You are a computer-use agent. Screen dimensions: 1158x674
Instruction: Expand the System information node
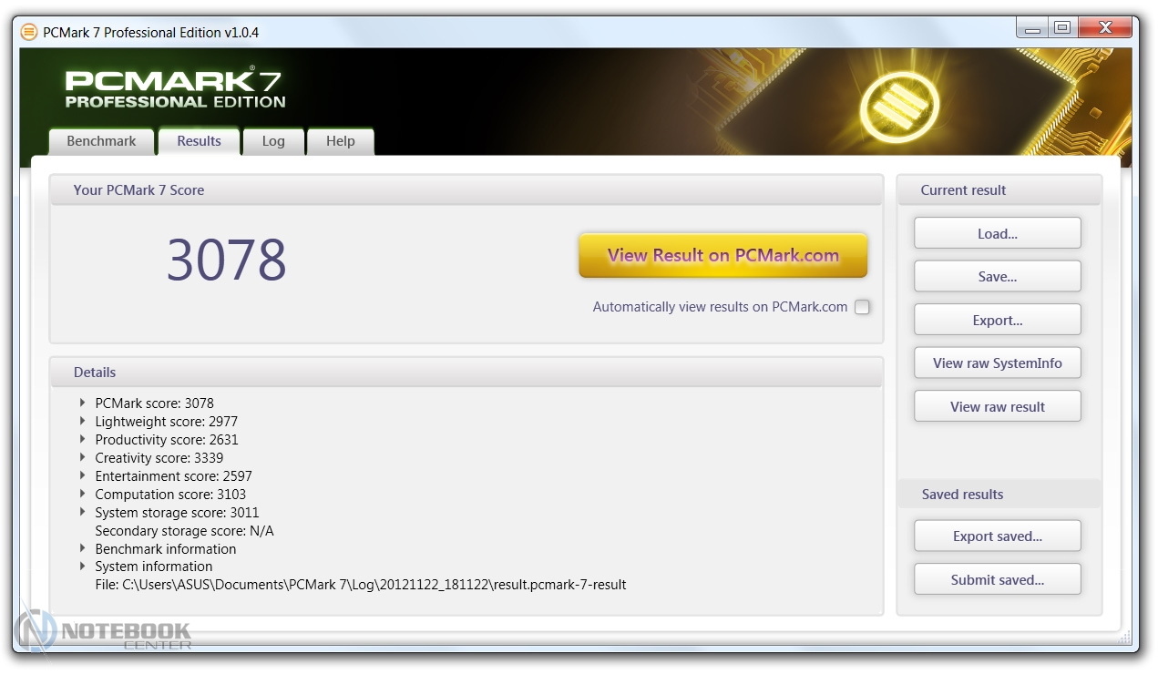(84, 566)
